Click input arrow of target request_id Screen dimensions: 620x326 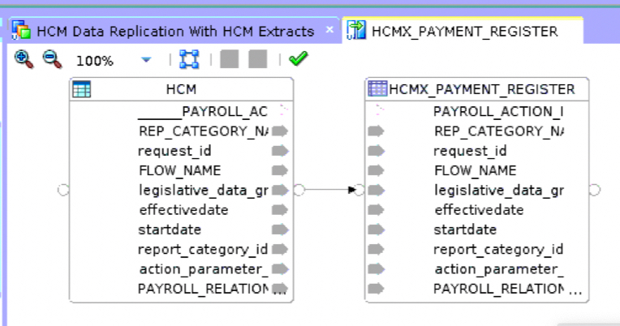[376, 151]
